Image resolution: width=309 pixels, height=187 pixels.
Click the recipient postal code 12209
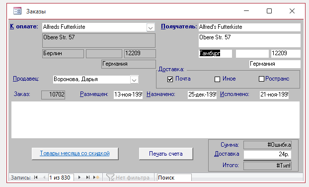[286, 53]
